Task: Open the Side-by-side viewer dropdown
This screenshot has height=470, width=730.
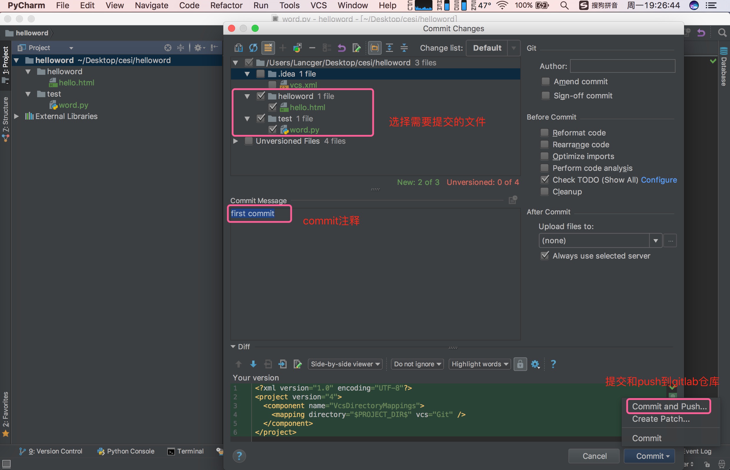Action: 345,364
